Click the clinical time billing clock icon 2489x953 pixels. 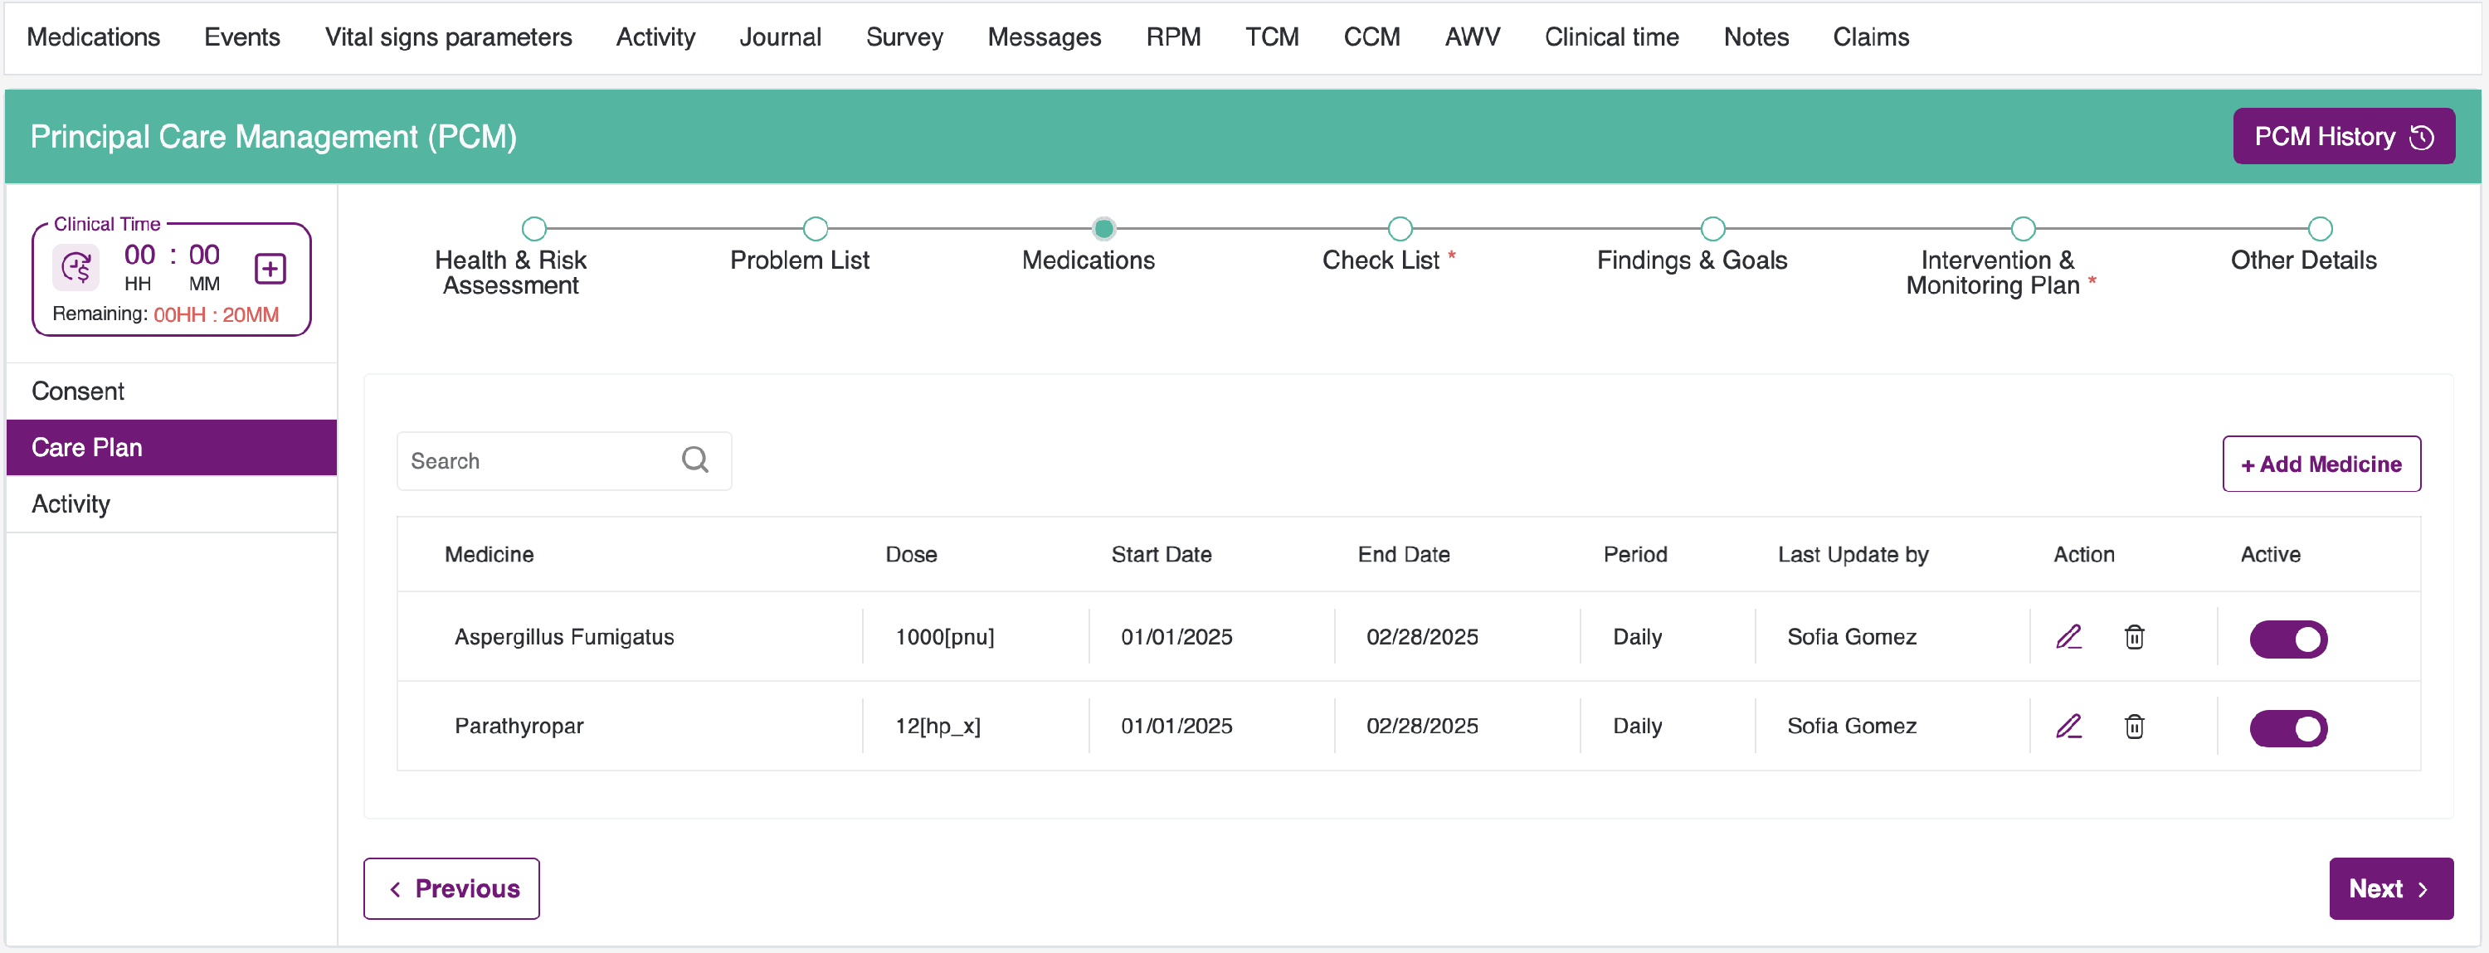click(x=76, y=269)
